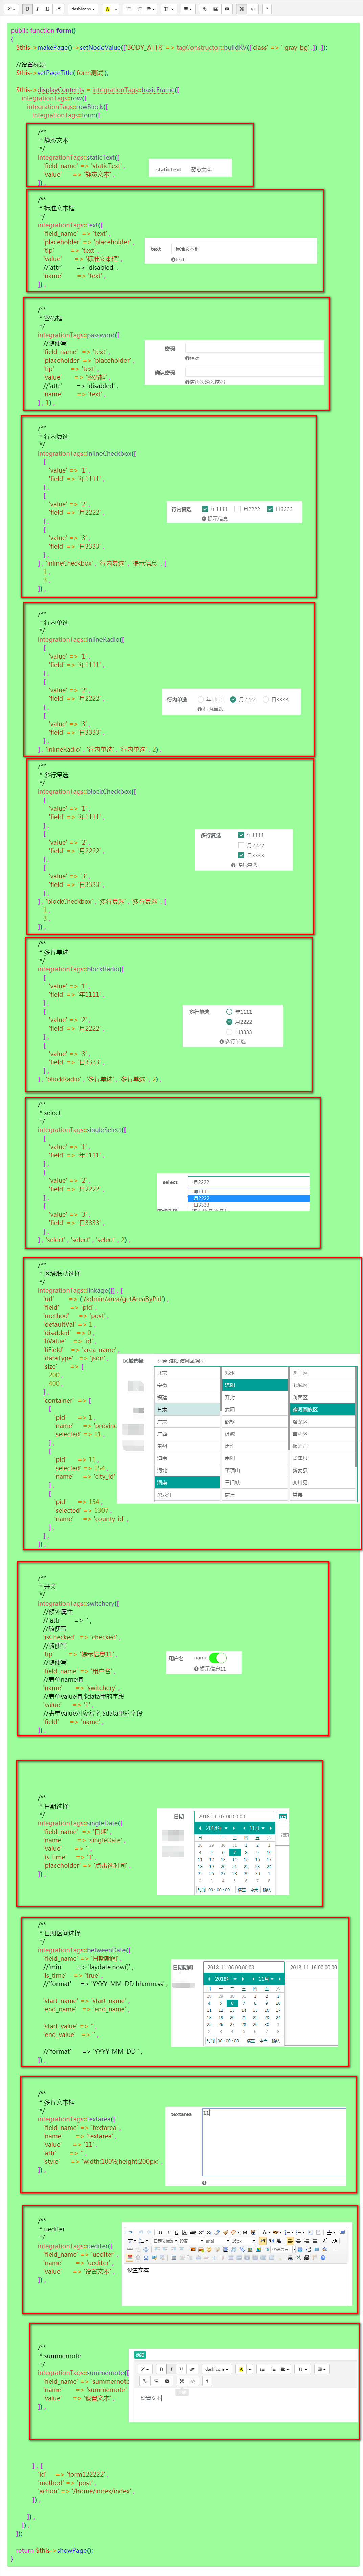This screenshot has height=2576, width=363.
Task: Select 年1111 radio in 行内单选
Action: pyautogui.click(x=201, y=699)
